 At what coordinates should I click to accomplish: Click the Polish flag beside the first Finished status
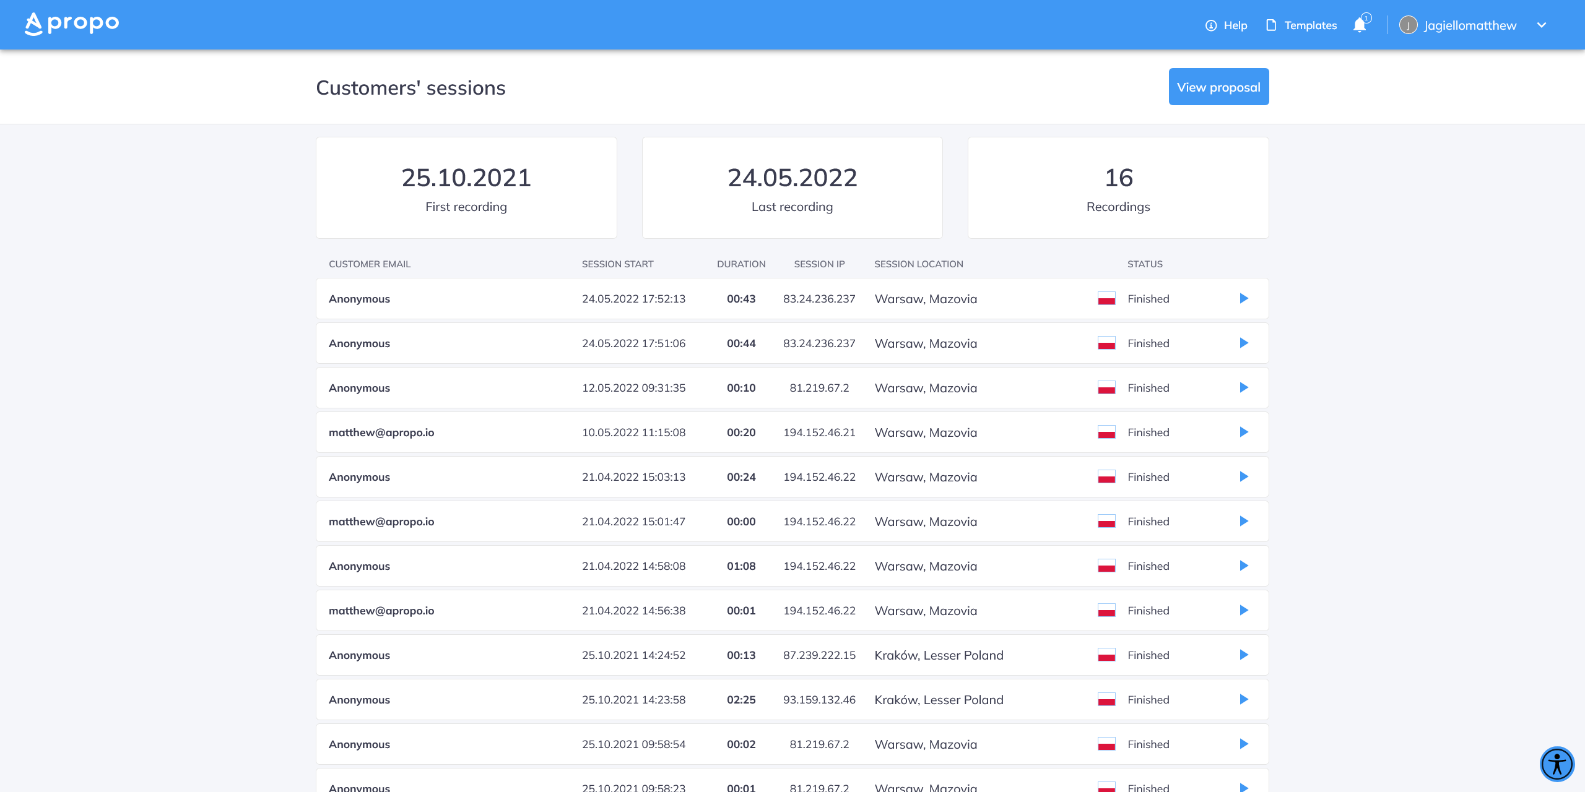click(1107, 298)
